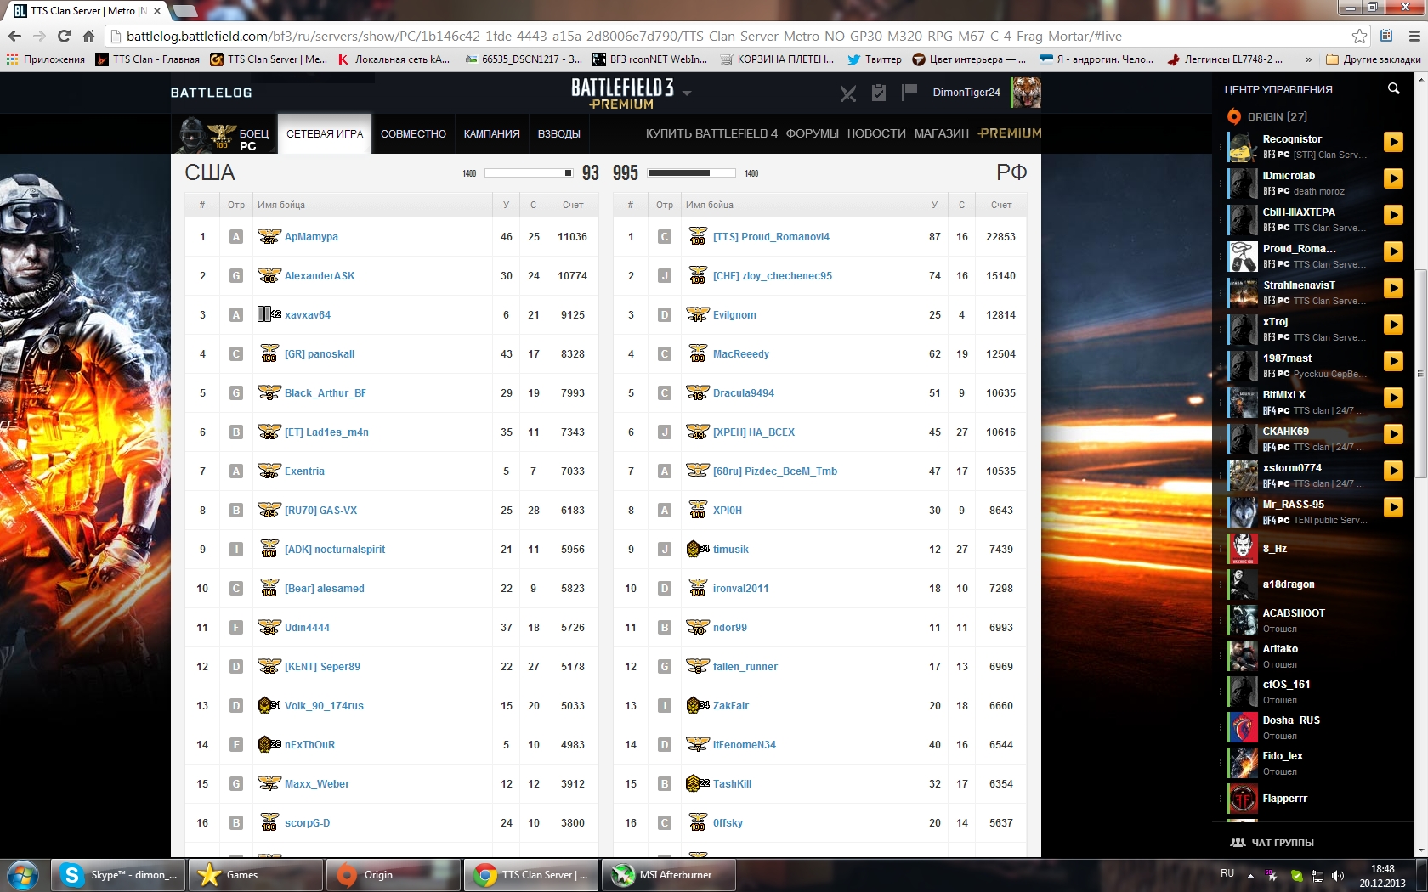This screenshot has height=892, width=1428.
Task: Show the additional bookmarks chevron
Action: tap(1308, 59)
